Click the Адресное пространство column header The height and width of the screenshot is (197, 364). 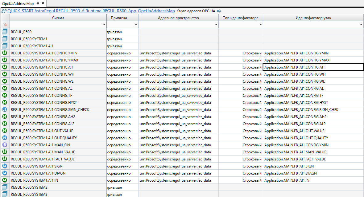click(x=178, y=18)
